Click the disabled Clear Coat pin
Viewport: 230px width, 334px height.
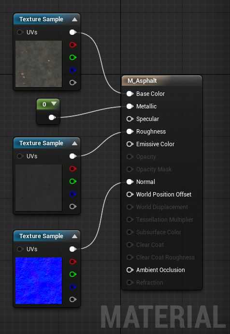coord(130,244)
